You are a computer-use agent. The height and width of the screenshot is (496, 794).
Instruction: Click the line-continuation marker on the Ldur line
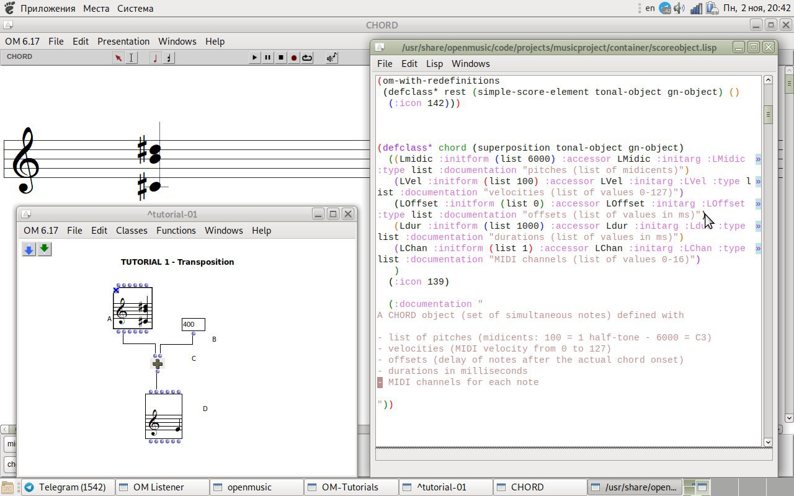(x=758, y=226)
